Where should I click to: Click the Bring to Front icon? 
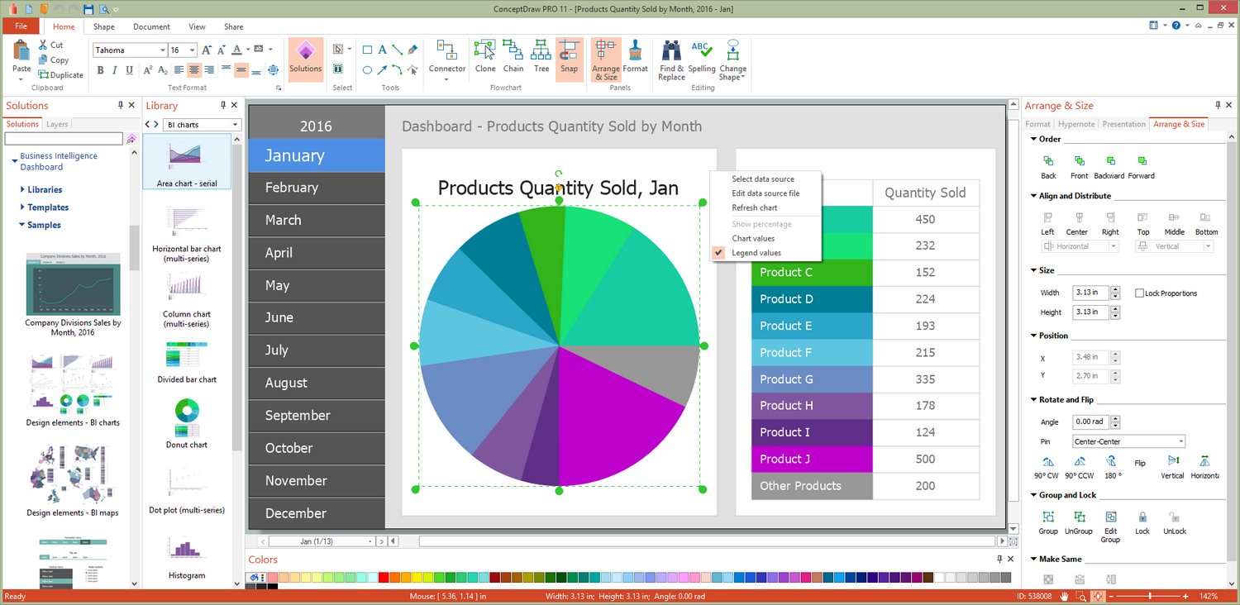point(1079,161)
